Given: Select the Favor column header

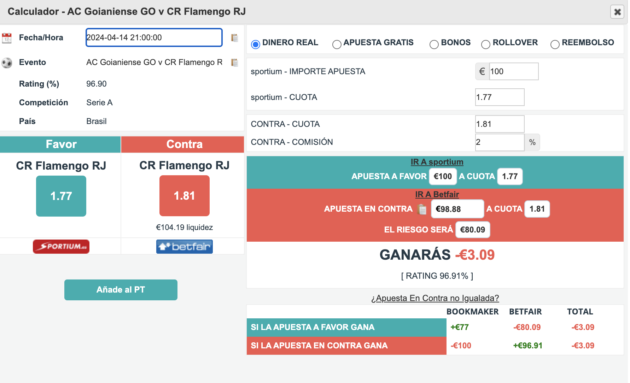Looking at the screenshot, I should pos(60,144).
